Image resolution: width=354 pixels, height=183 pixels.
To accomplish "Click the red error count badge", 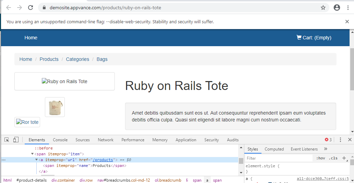I will pos(328,140).
